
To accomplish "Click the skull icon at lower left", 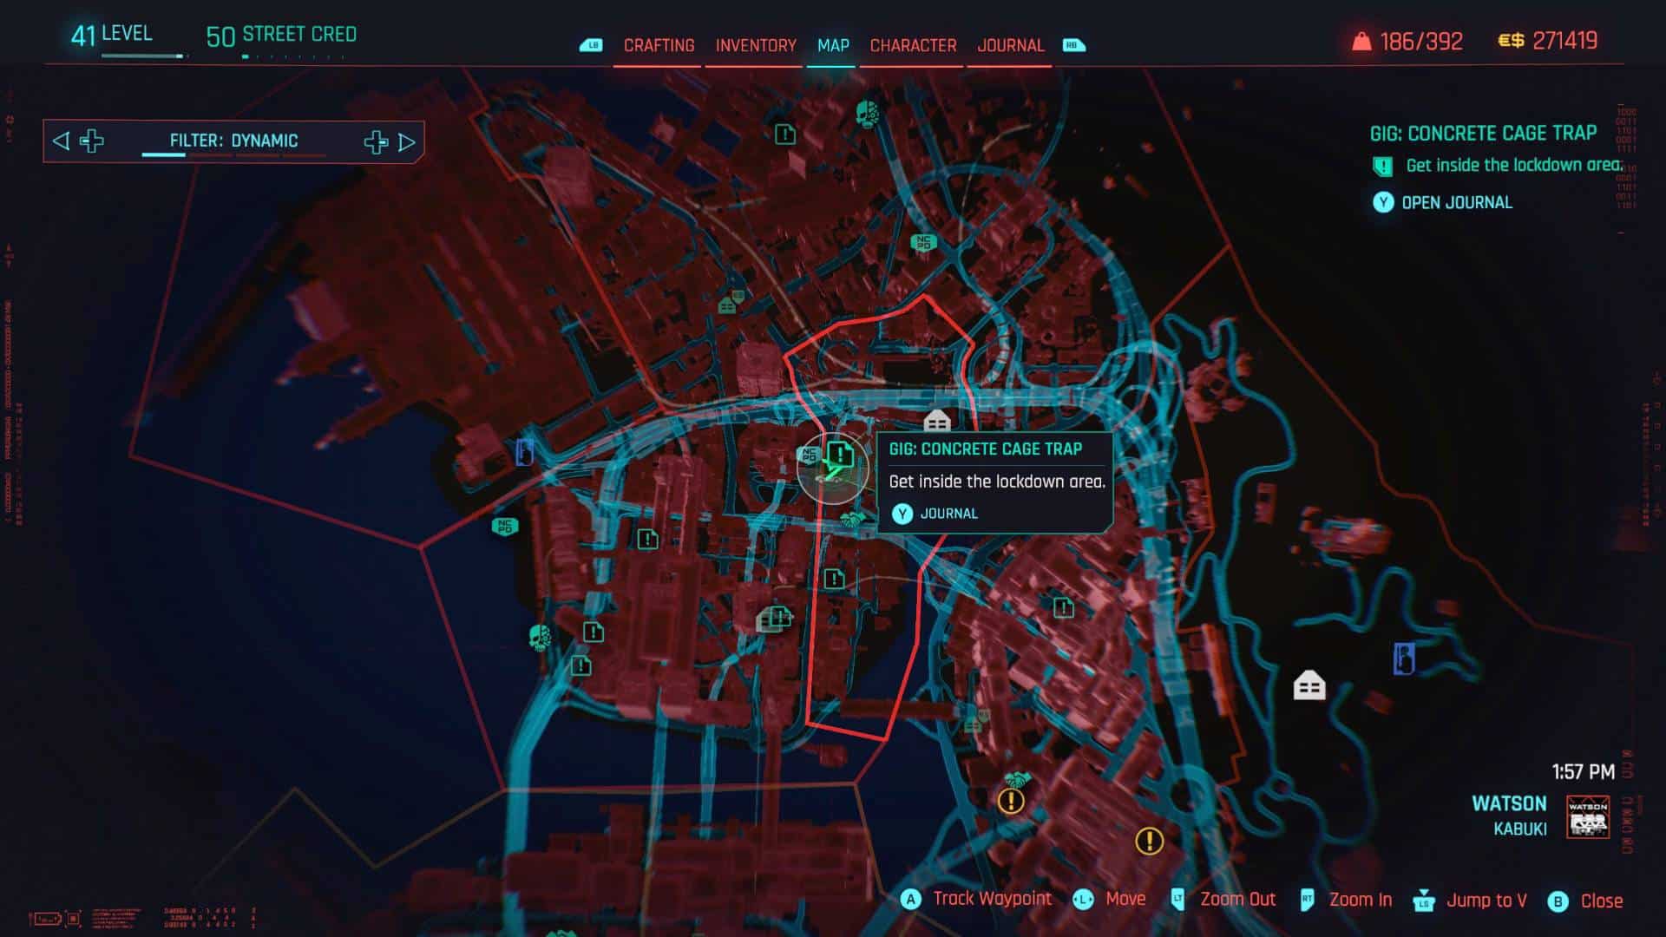I will pyautogui.click(x=540, y=638).
